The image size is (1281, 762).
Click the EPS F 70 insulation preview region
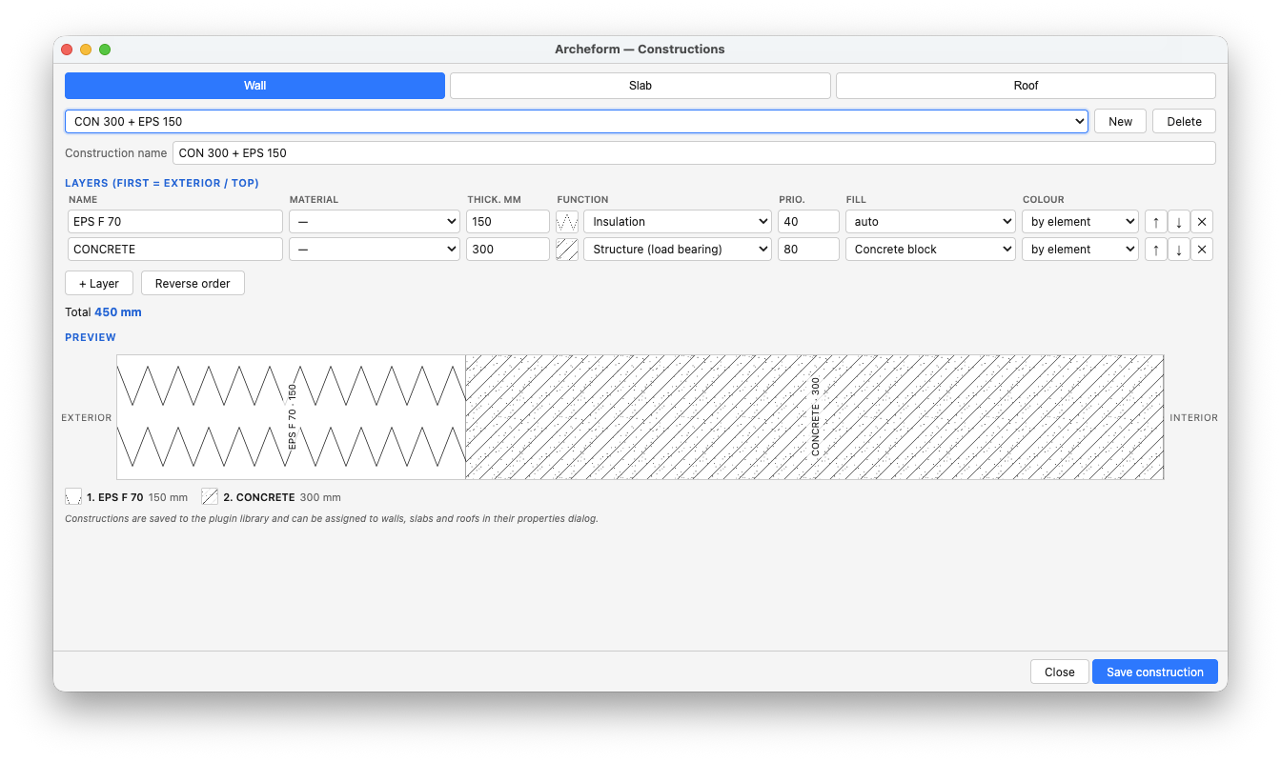tap(291, 417)
